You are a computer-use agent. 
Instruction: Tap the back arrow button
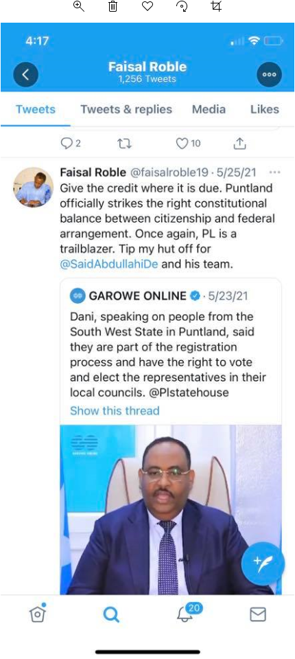[x=25, y=74]
